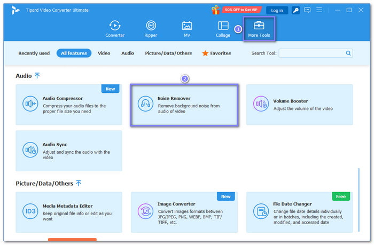Click the orange Favorites star icon
Viewport: 374px width, 245px height.
coord(205,53)
